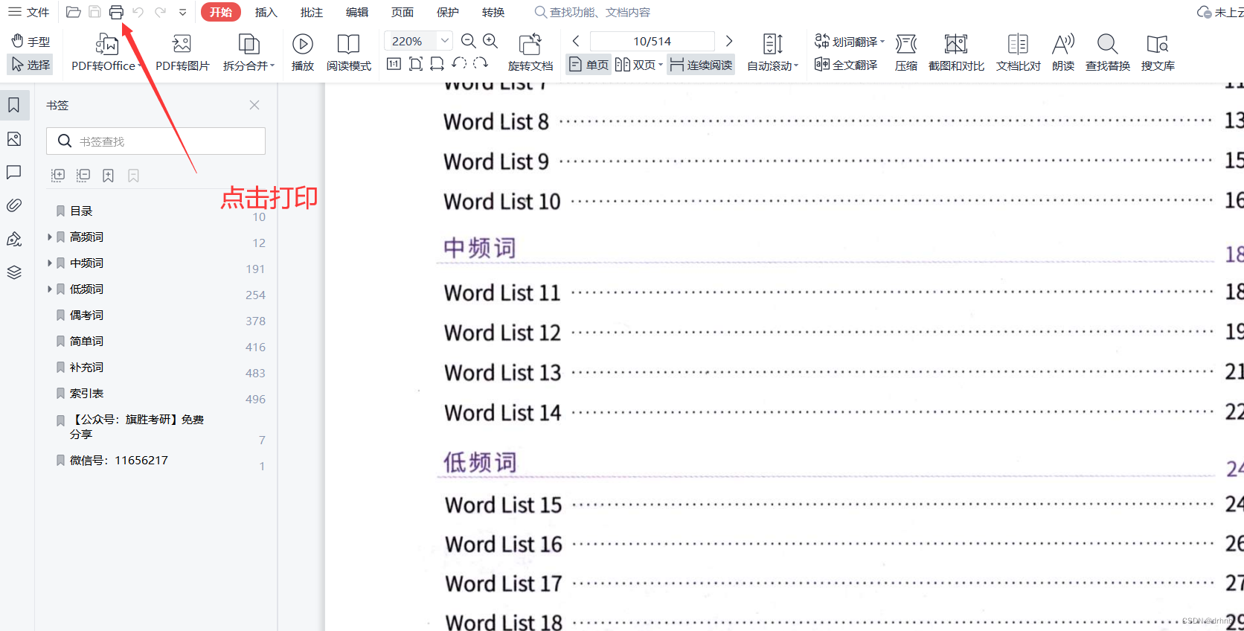Click the zoom in magnifier icon
Screen dimensions: 1244x631
coord(490,41)
